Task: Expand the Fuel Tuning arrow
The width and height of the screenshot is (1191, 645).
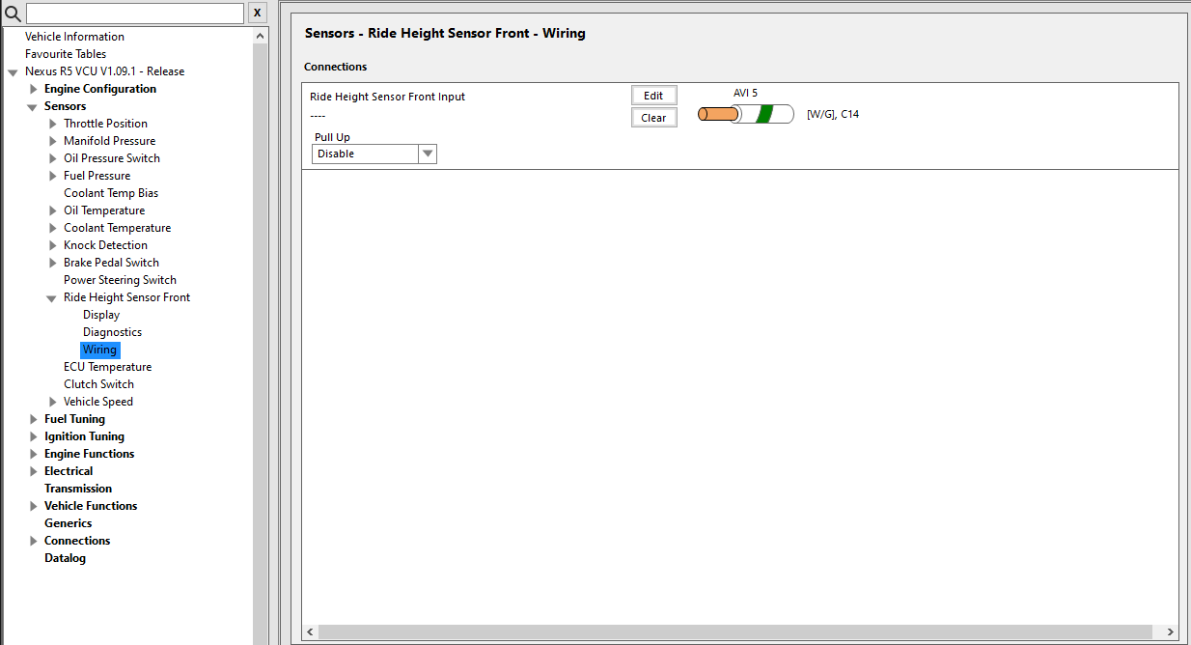Action: pos(34,419)
